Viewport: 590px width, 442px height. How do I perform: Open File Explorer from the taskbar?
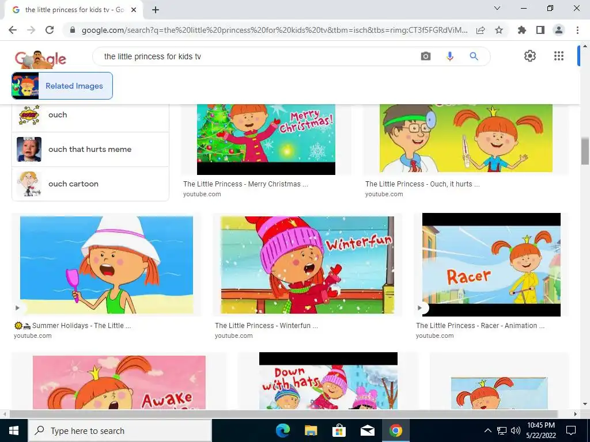[x=311, y=430]
